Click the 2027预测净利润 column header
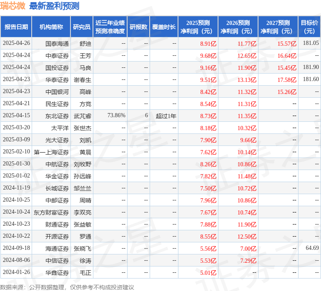This screenshot has width=321, height=291. point(278,27)
